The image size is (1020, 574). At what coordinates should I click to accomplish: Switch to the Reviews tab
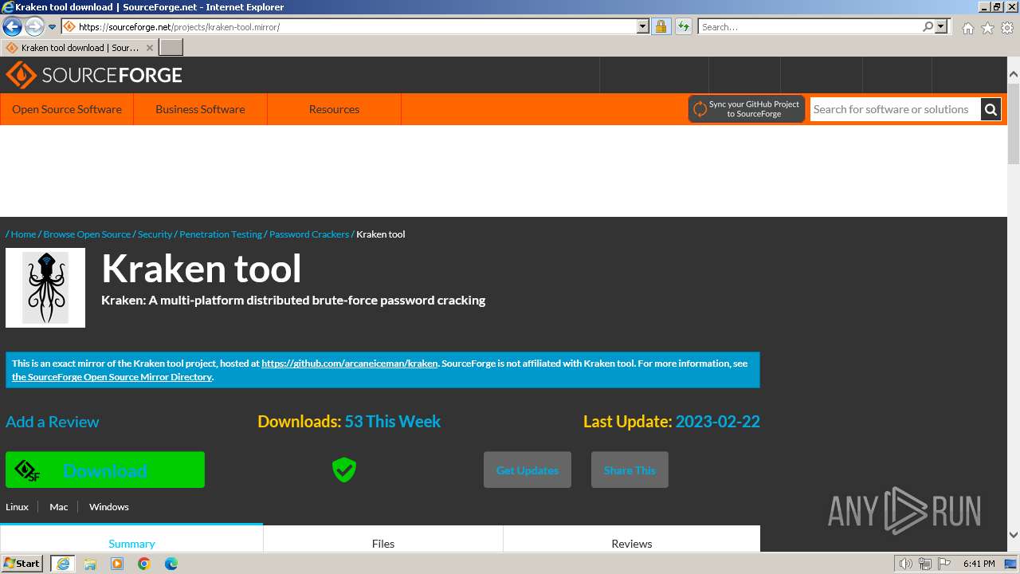[632, 540]
